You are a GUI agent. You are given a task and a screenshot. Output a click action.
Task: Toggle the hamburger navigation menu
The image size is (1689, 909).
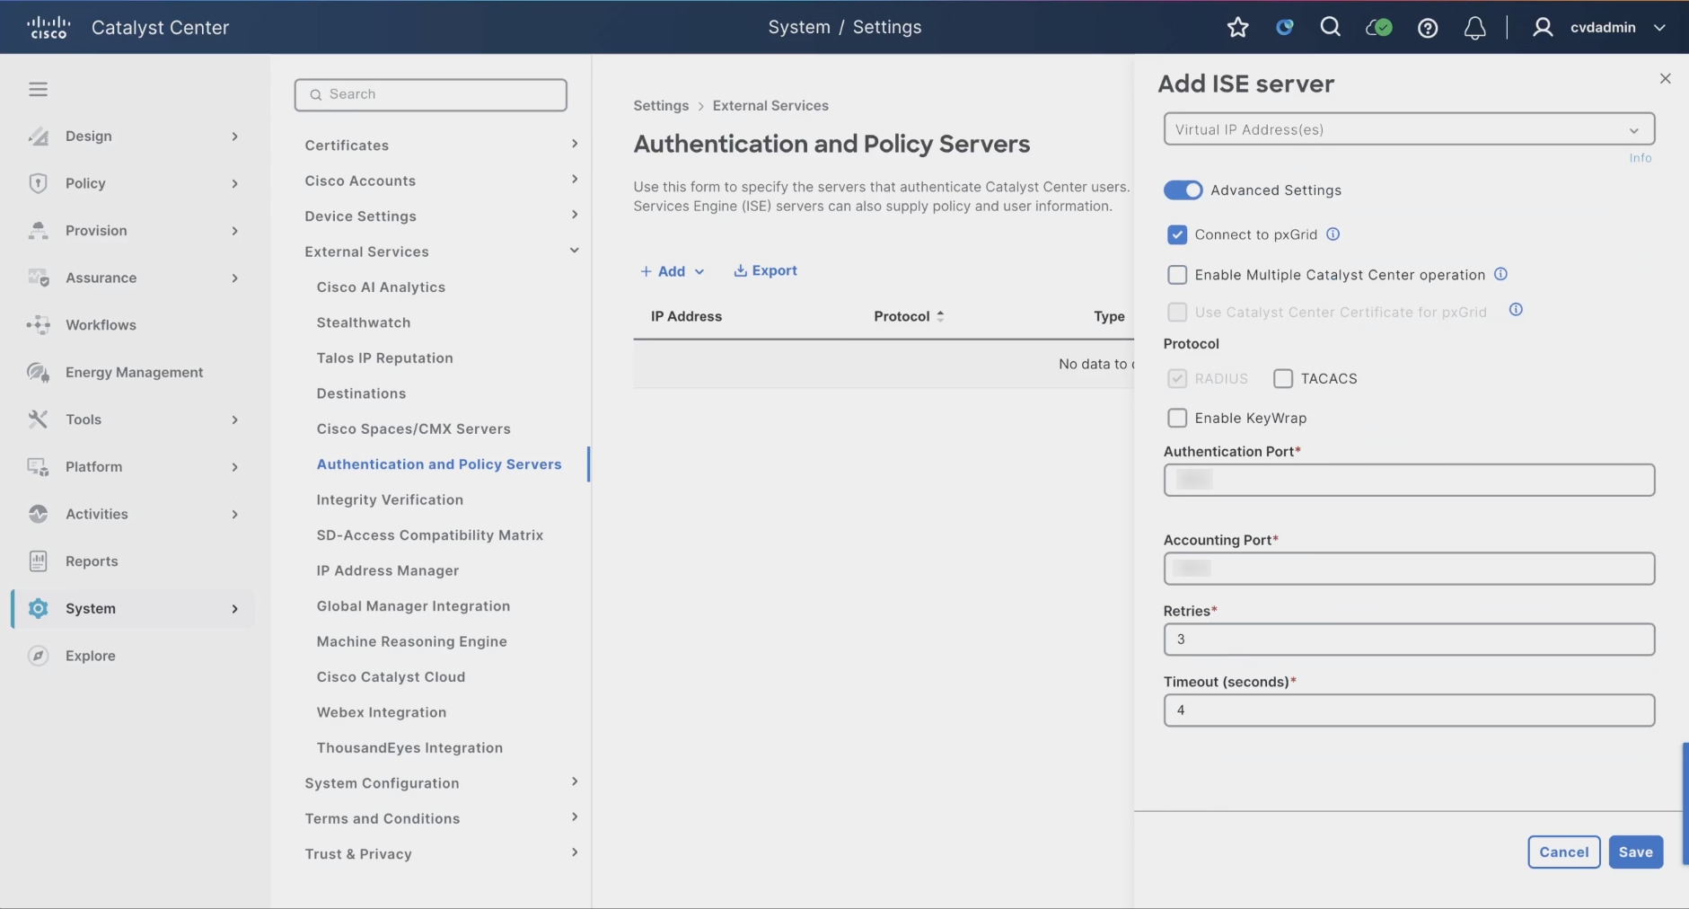[x=38, y=89]
